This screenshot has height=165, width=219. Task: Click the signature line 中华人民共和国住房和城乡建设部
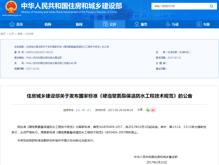tap(156, 157)
